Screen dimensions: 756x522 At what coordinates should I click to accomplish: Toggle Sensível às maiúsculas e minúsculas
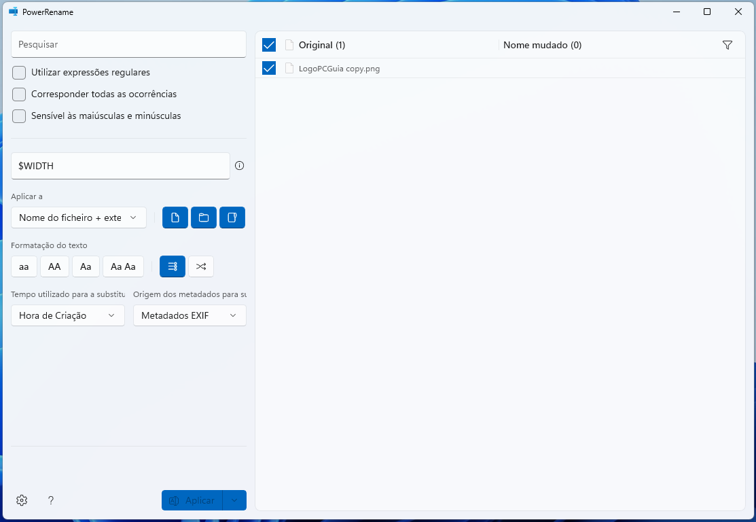(20, 116)
